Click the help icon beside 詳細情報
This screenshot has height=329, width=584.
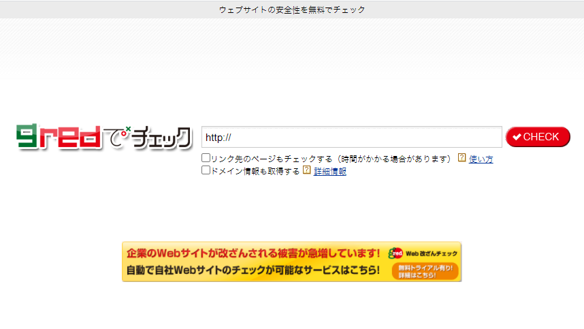(306, 170)
